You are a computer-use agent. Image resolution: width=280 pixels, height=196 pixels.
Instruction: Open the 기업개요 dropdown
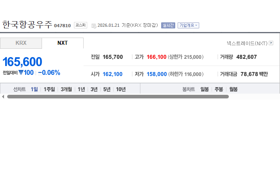188,25
